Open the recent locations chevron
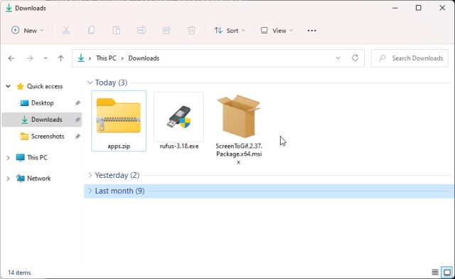455x279 pixels. tap(45, 58)
